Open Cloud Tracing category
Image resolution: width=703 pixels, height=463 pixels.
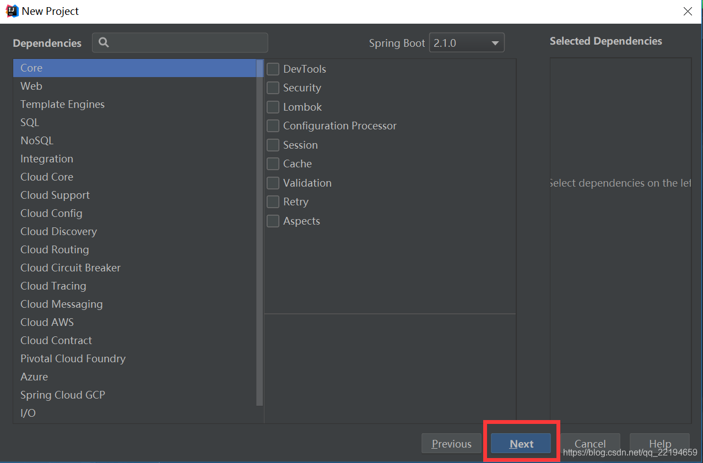point(135,286)
